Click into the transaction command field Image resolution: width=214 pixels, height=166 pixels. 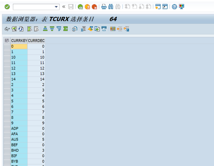click(34, 7)
